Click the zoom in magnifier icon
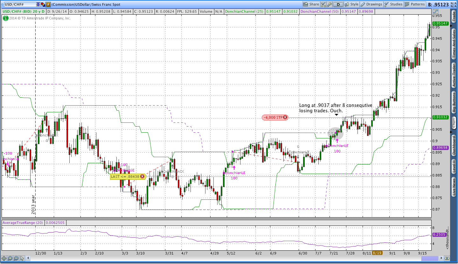The width and height of the screenshot is (458, 264). (x=10, y=258)
